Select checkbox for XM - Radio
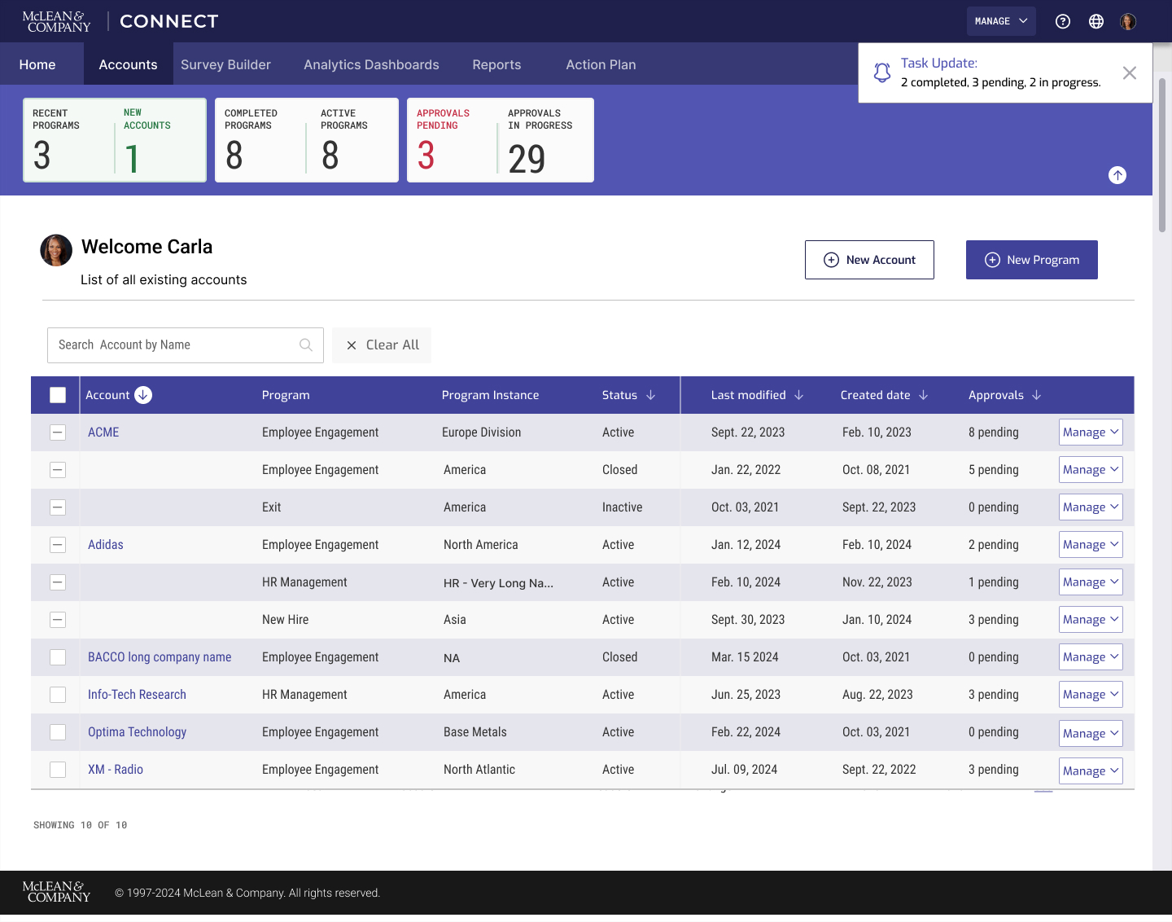The height and width of the screenshot is (922, 1172). tap(58, 770)
